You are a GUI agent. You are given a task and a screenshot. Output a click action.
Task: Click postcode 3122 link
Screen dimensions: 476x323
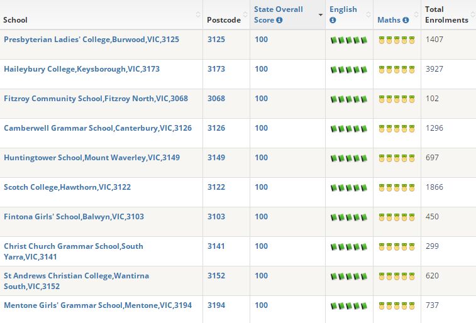pyautogui.click(x=216, y=187)
